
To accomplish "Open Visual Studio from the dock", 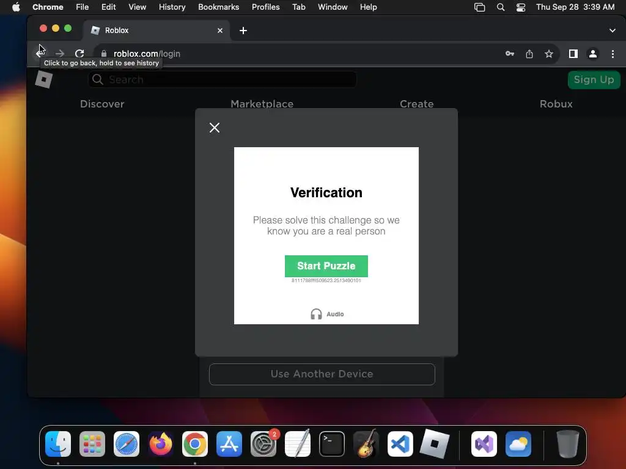I will pos(484,443).
